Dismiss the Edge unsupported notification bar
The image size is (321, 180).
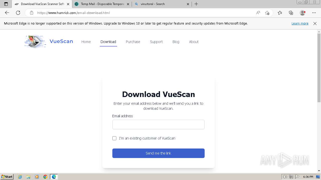click(x=315, y=23)
